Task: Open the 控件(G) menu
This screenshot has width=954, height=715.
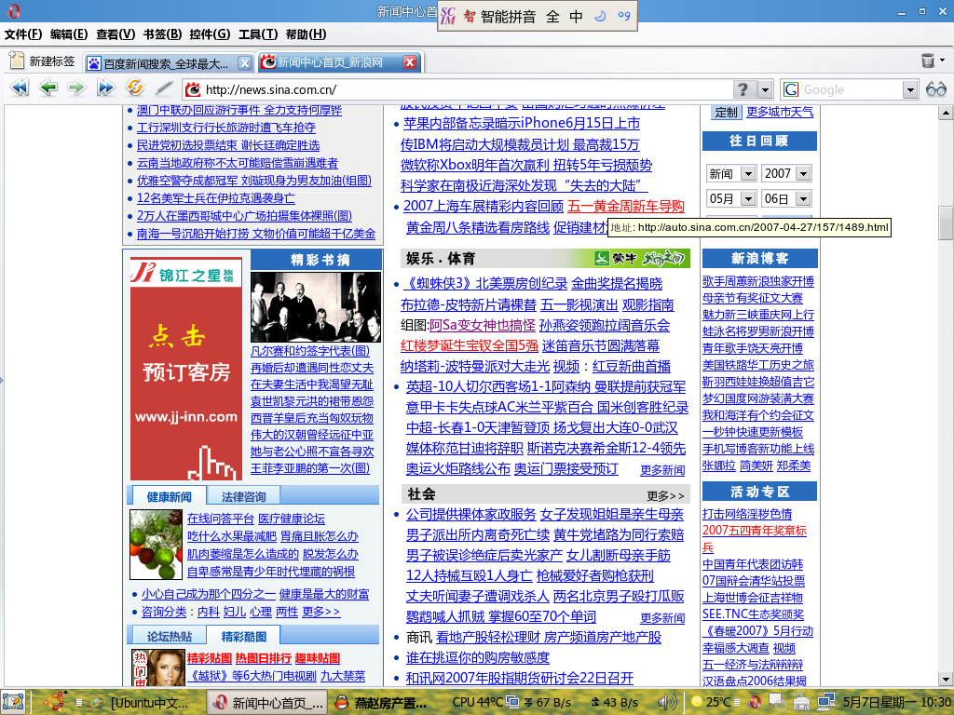Action: tap(210, 34)
